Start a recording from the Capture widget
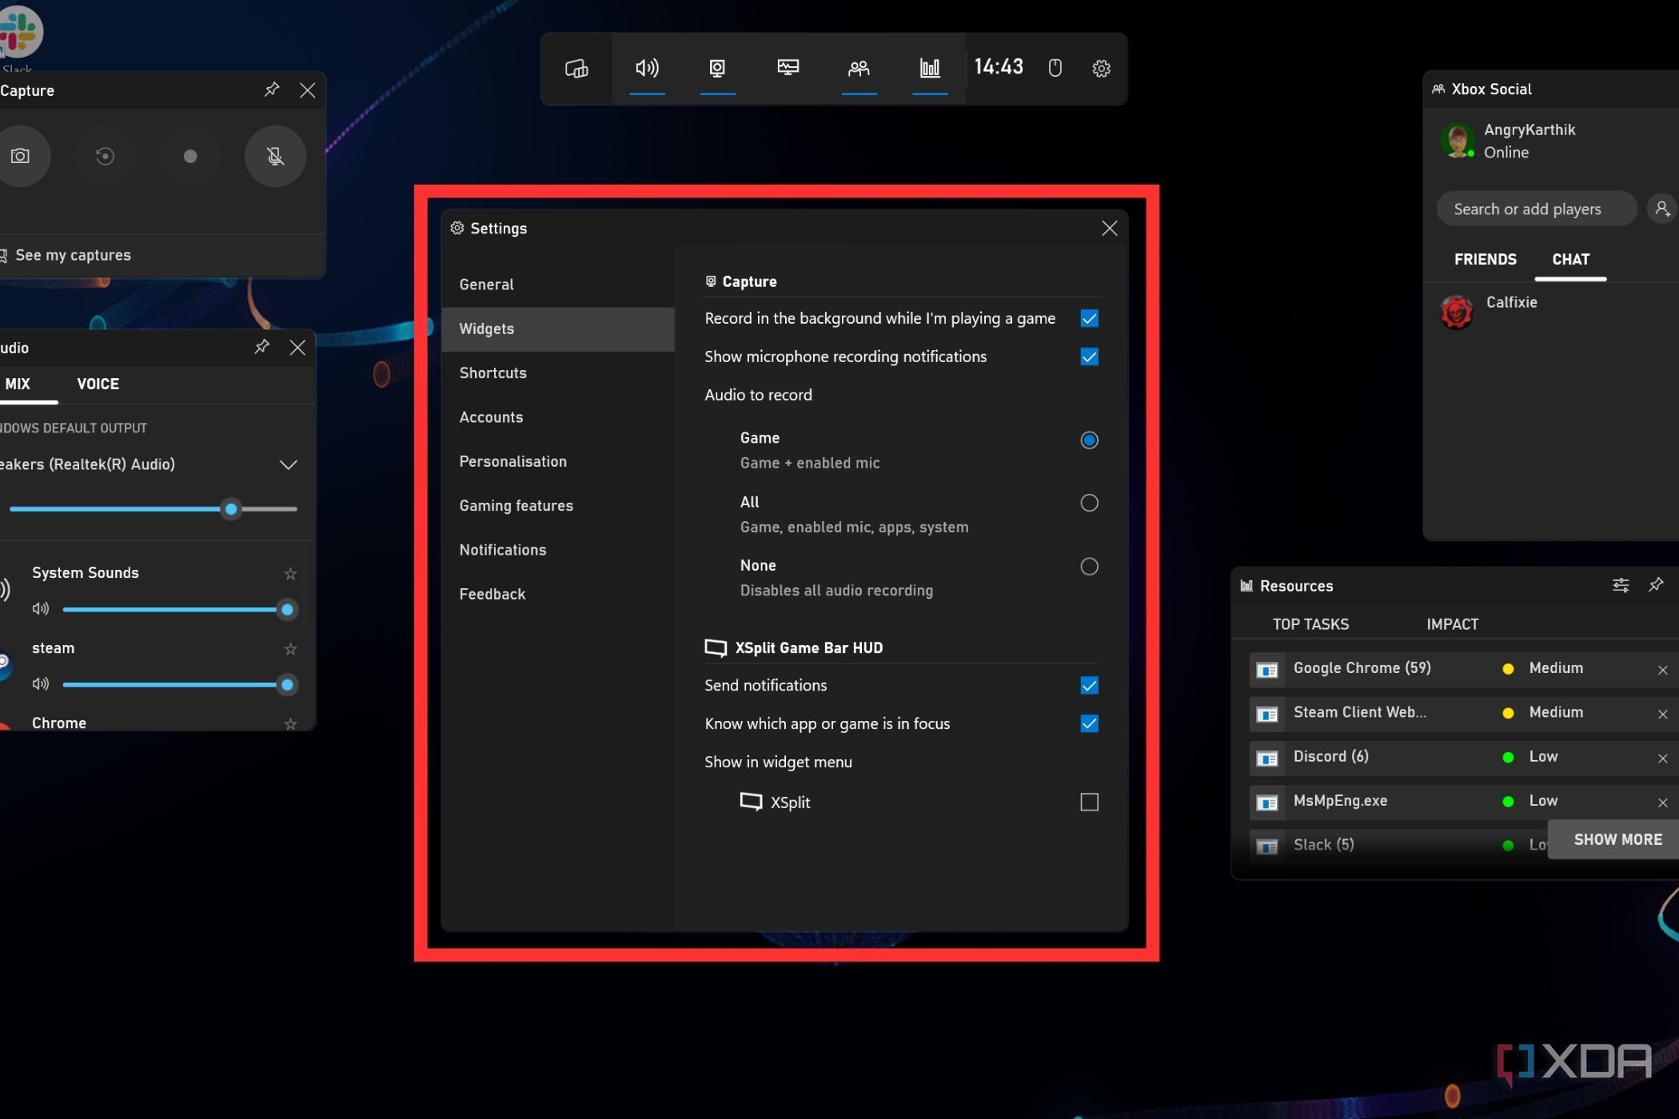Screen dimensions: 1679x1119 click(190, 156)
